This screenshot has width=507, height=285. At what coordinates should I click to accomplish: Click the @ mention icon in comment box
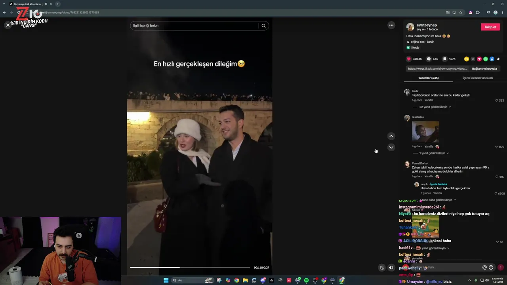tap(484, 268)
